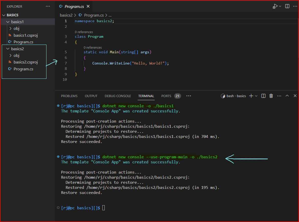
Task: Kill the terminal using the trash icon
Action: [x=271, y=96]
